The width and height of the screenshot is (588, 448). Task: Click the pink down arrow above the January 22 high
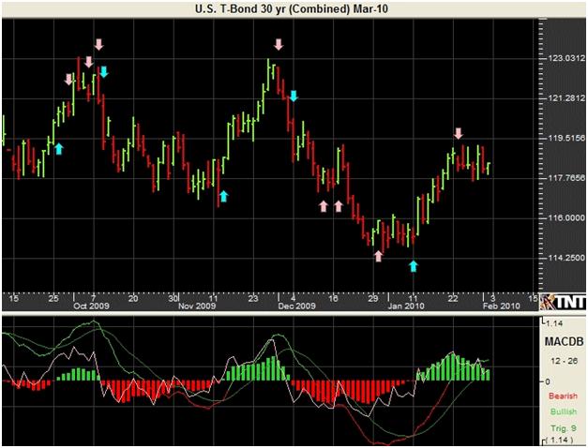point(459,133)
